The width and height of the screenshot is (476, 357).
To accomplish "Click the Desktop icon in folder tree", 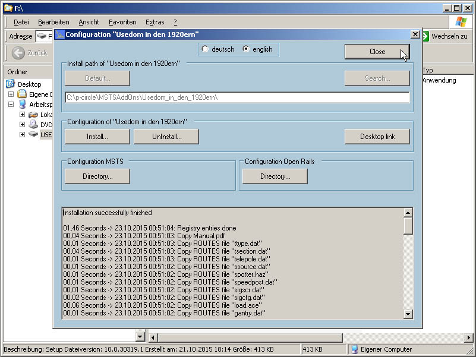I will [x=10, y=84].
